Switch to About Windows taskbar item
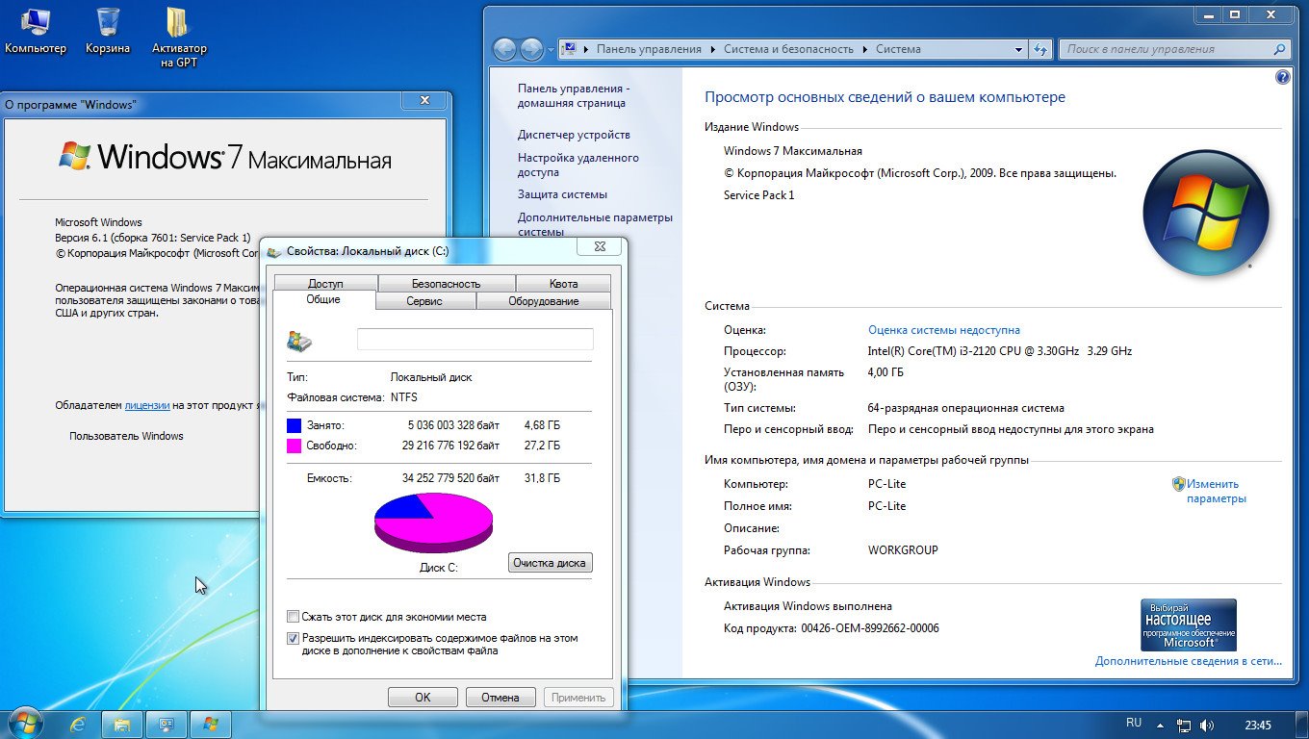Screen dimensions: 1309x739 click(211, 724)
